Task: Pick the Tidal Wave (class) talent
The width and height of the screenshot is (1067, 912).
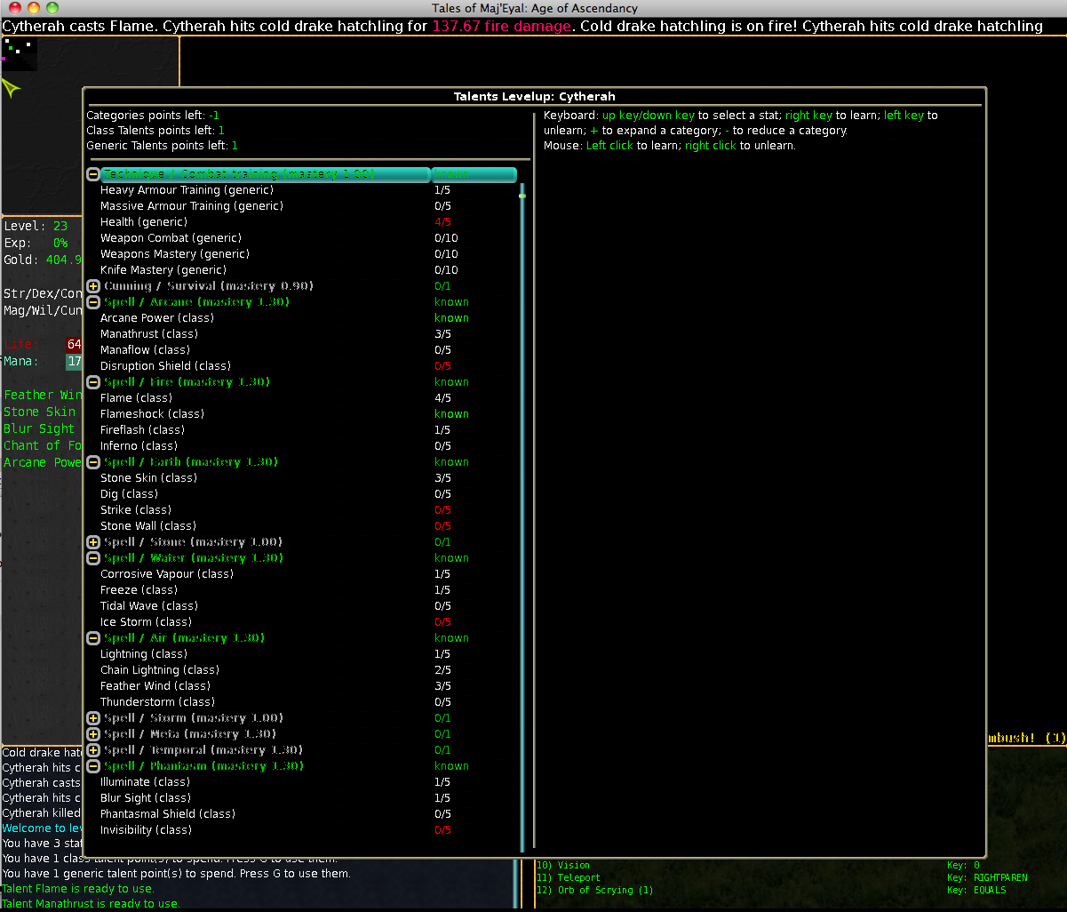Action: [x=308, y=606]
